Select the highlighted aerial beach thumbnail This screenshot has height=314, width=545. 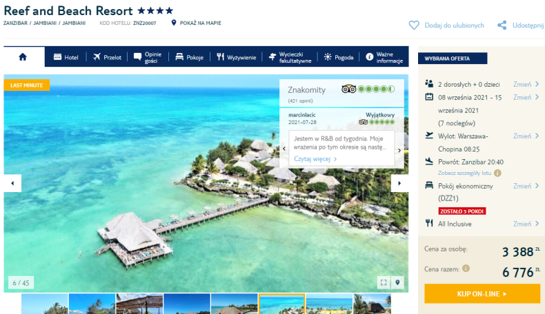pyautogui.click(x=282, y=304)
